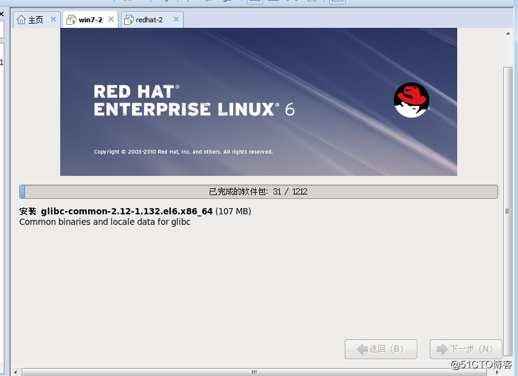Select the win7-2 virtual machine tab
This screenshot has height=376, width=518.
click(x=90, y=20)
